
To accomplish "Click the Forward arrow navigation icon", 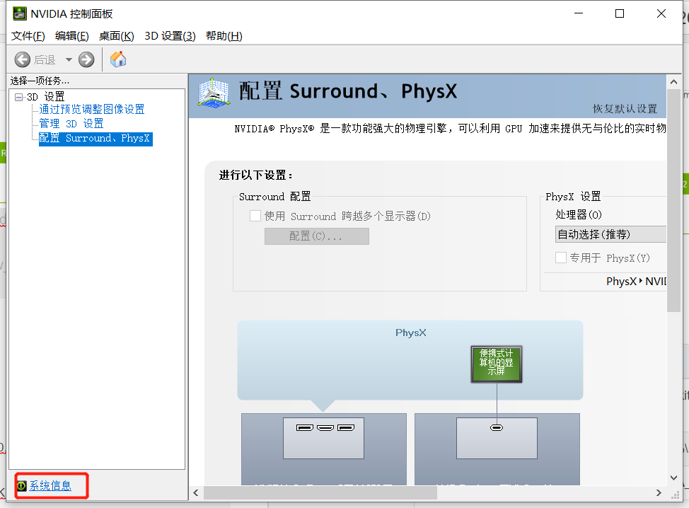I will click(86, 59).
